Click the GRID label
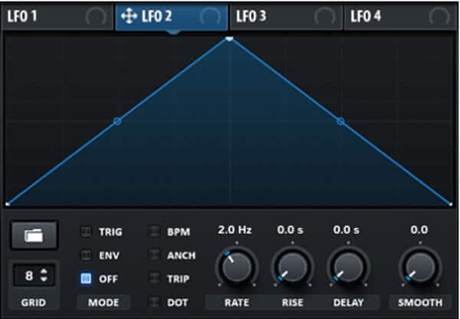Screen dimensions: 460x319 pos(34,302)
